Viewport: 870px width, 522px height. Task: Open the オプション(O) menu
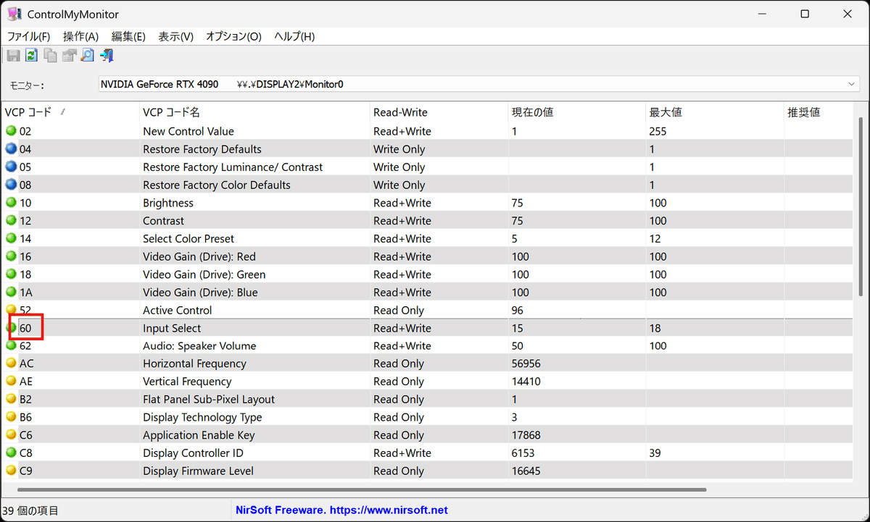point(233,36)
